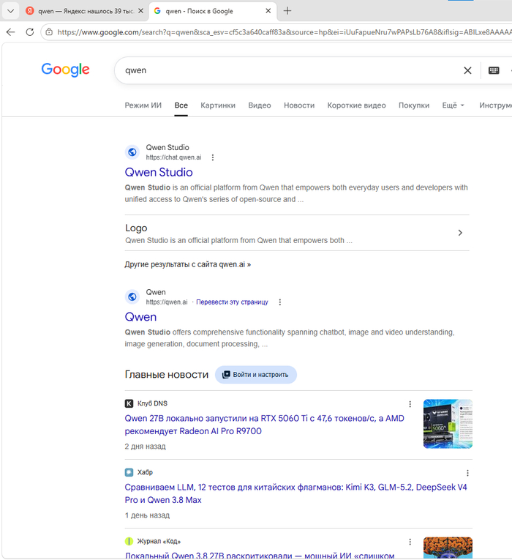Viewport: 512px width, 560px height.
Task: Switch to Режим ИИ search mode
Action: [x=143, y=105]
